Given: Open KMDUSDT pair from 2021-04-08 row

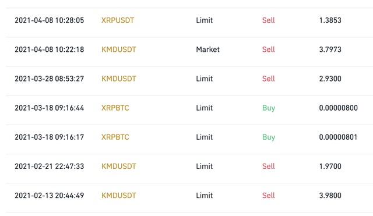Looking at the screenshot, I should (x=119, y=49).
